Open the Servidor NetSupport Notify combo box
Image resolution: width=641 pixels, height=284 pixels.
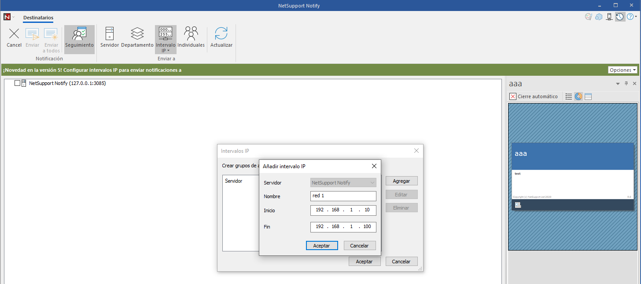pos(343,182)
